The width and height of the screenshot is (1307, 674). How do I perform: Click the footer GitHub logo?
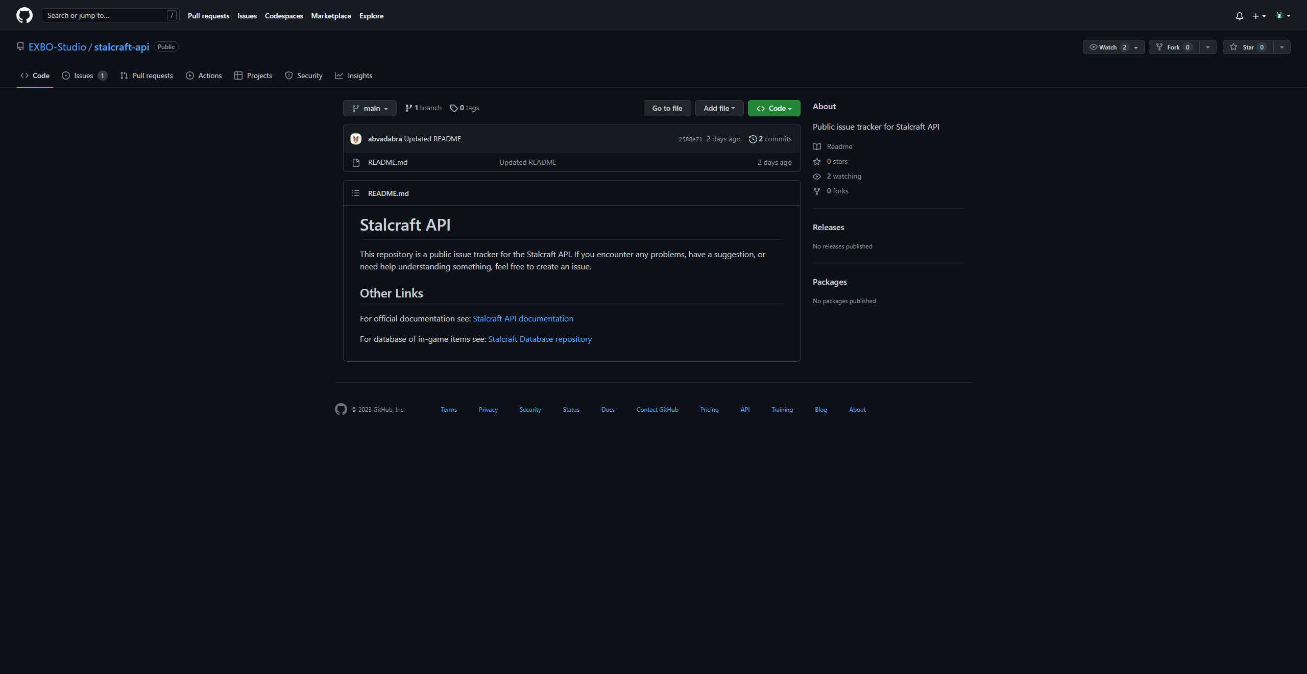pos(341,409)
